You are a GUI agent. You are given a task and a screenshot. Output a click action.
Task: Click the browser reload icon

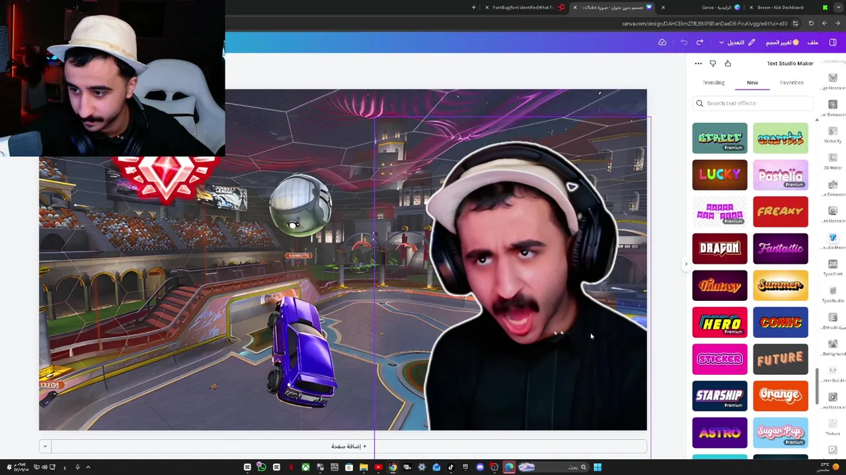click(811, 24)
